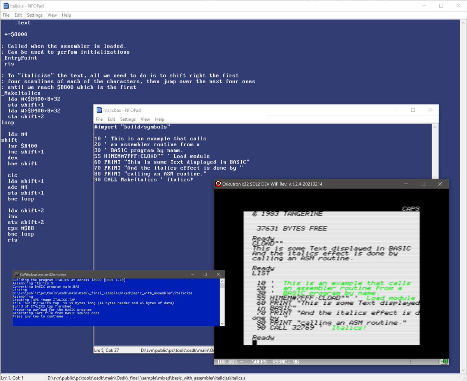Click the Oricutron title bar icon
Image resolution: width=467 pixels, height=381 pixels.
(x=218, y=184)
